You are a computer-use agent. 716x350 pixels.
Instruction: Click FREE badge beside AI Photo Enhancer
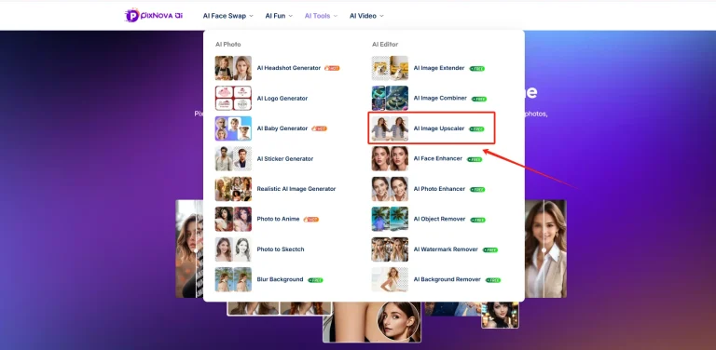[477, 190]
